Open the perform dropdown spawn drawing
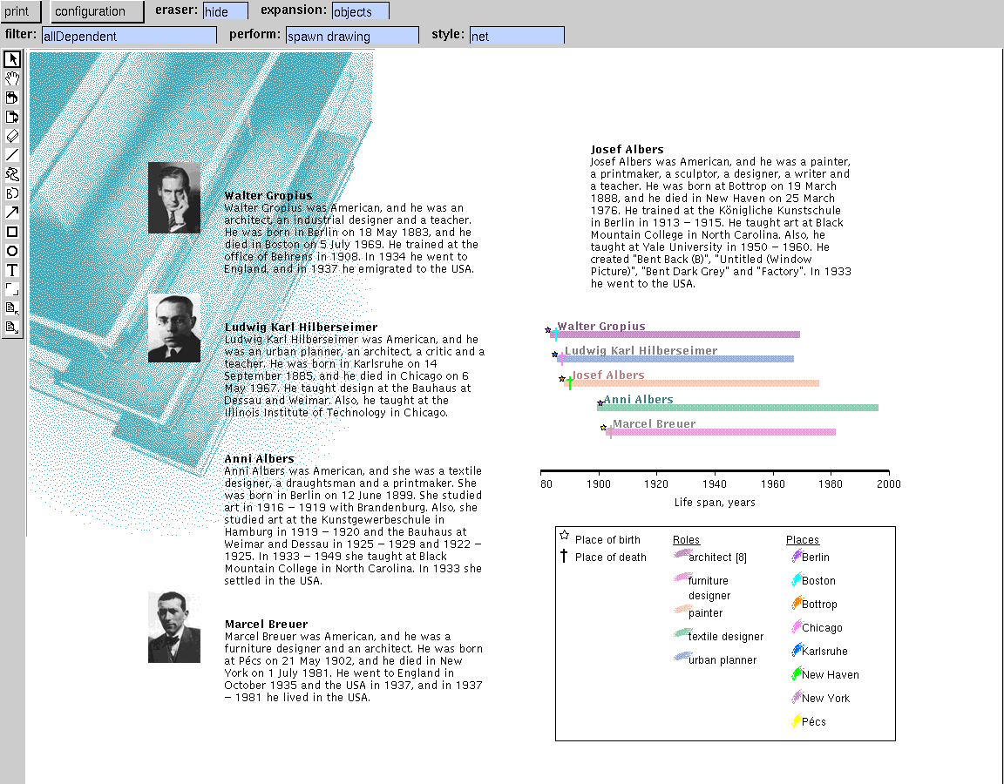This screenshot has width=1004, height=784. pyautogui.click(x=352, y=36)
